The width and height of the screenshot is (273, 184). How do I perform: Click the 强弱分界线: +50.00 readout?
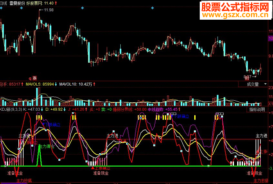click(130, 109)
